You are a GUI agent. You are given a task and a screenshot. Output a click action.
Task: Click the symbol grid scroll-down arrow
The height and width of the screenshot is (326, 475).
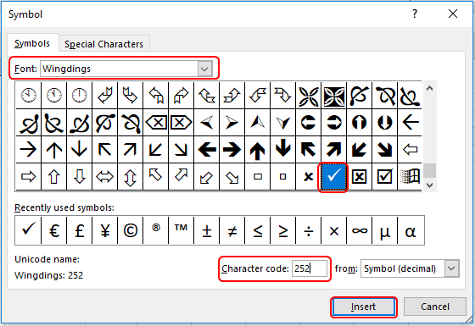click(429, 185)
